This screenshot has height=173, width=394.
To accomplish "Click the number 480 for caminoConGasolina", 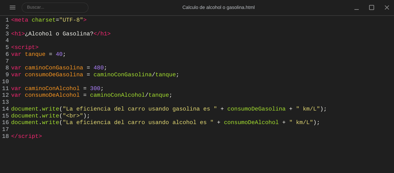I will pyautogui.click(x=99, y=68).
